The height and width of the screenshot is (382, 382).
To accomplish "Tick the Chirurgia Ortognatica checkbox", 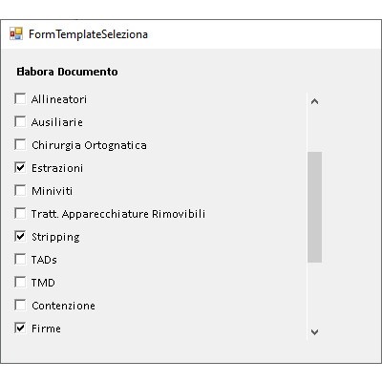I will pos(20,144).
